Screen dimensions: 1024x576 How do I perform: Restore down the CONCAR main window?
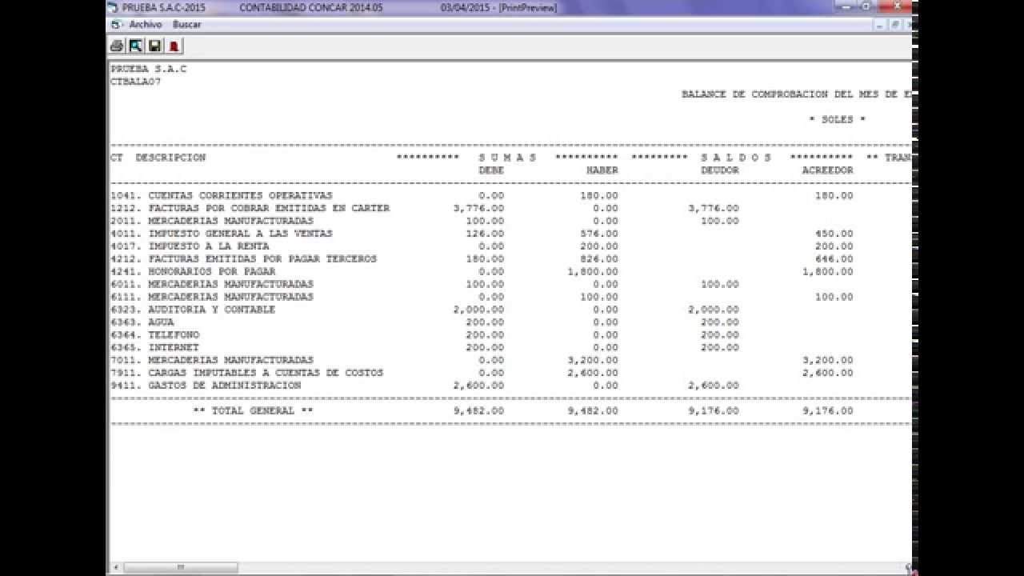(866, 6)
